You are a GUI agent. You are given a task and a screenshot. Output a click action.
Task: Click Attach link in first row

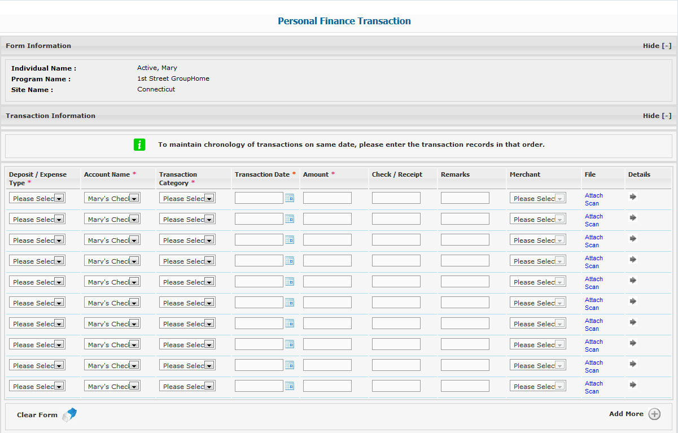[594, 195]
